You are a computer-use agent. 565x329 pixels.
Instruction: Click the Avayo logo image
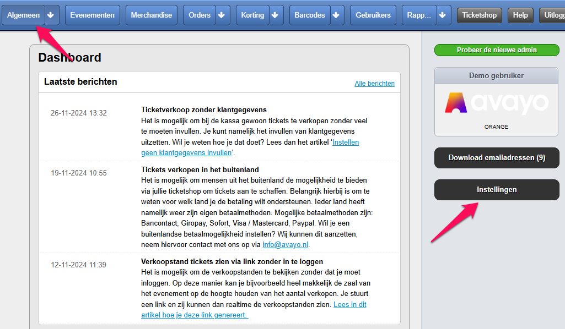pos(497,103)
